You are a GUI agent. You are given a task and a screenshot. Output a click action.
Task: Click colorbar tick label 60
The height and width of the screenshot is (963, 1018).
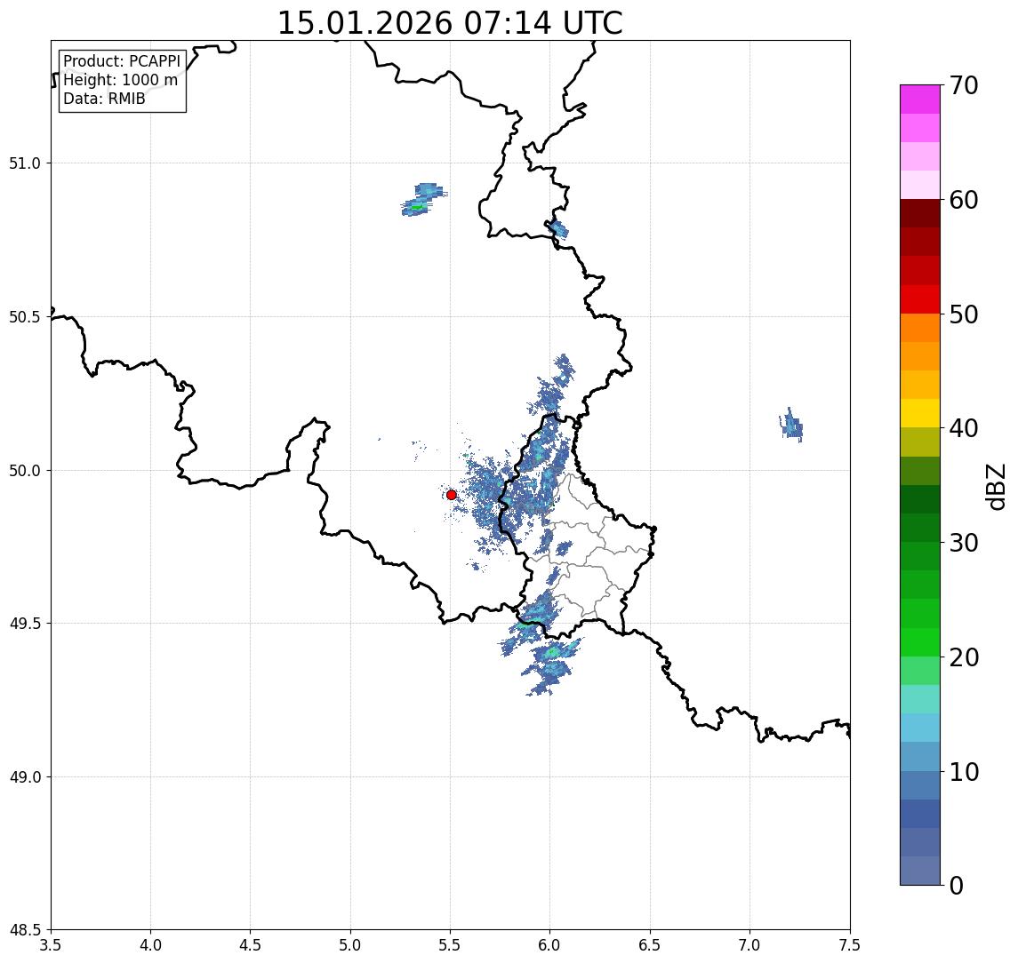click(964, 201)
